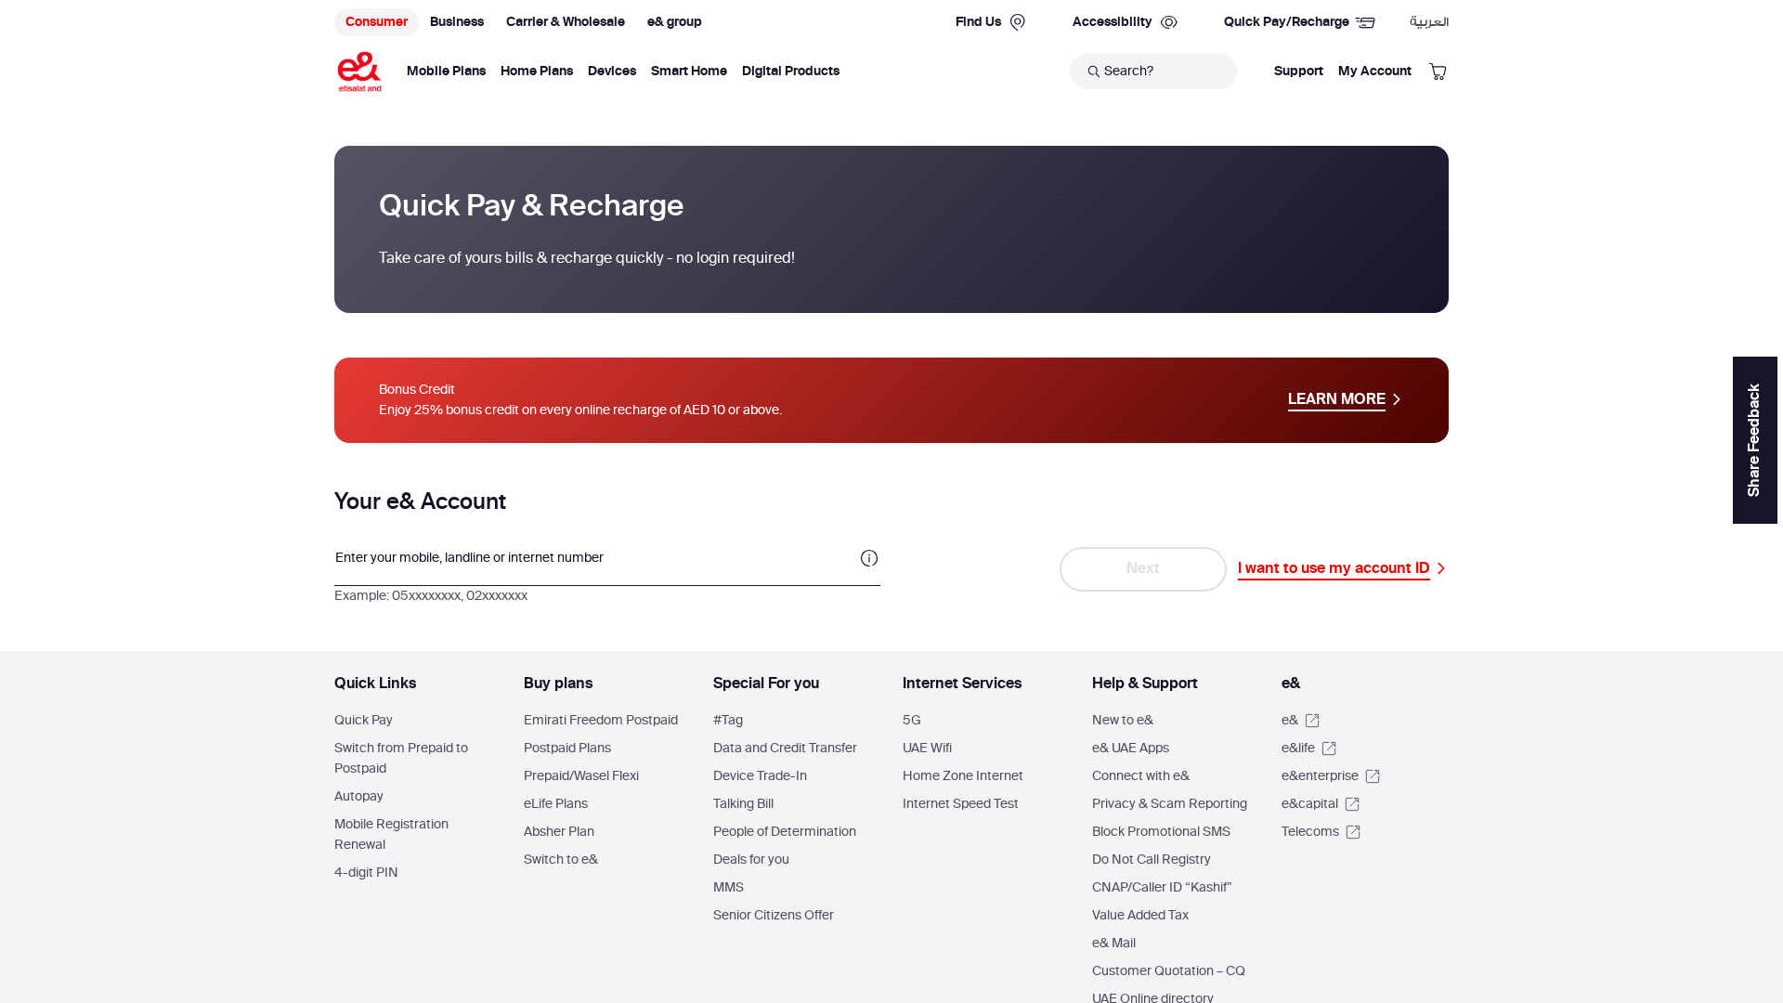Switch to the Business tab
This screenshot has height=1003, width=1783.
coord(457,22)
